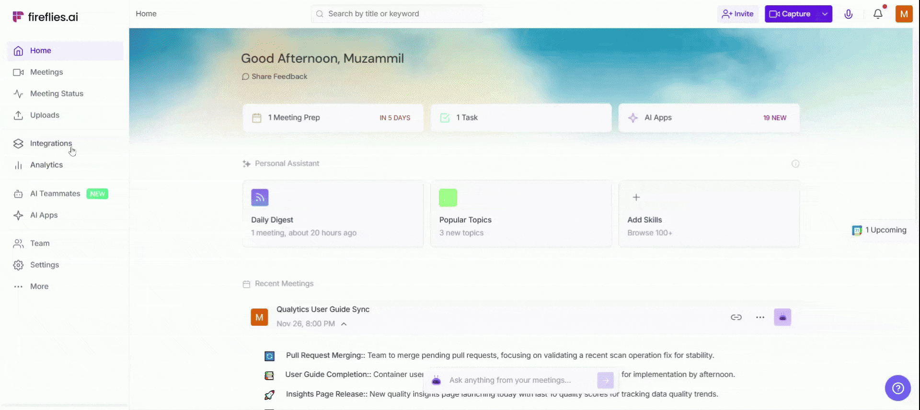
Task: Click the microphone icon in top bar
Action: pyautogui.click(x=848, y=14)
